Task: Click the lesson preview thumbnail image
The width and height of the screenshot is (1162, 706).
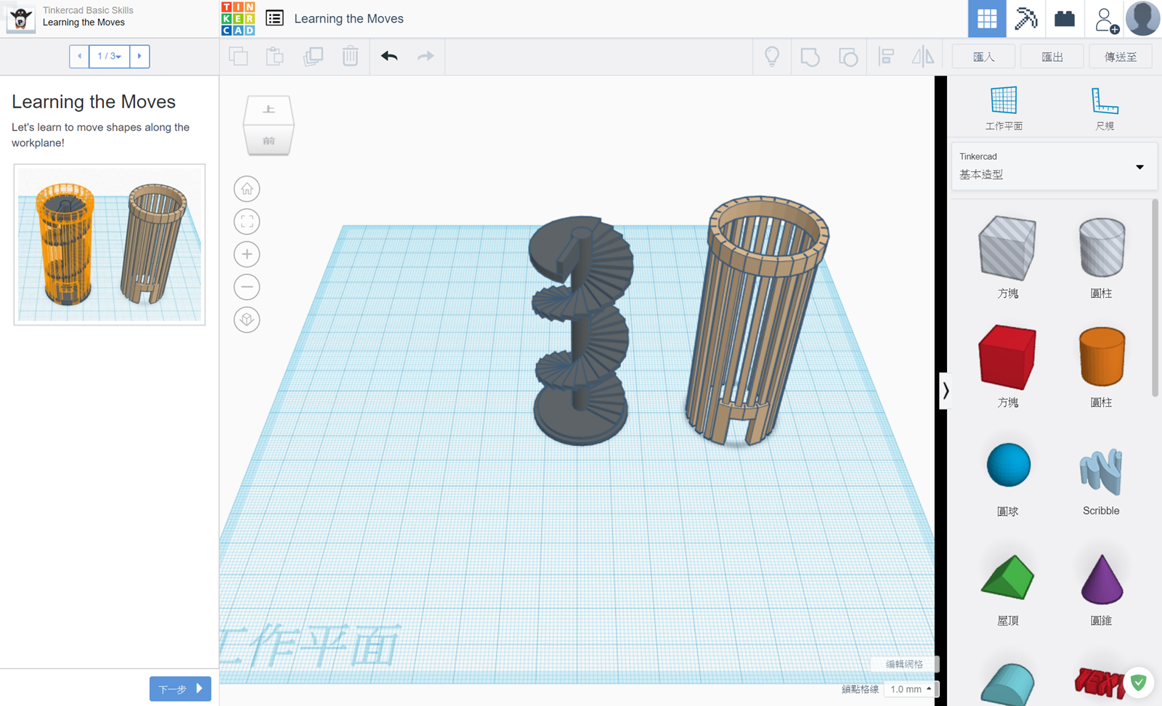Action: (x=110, y=244)
